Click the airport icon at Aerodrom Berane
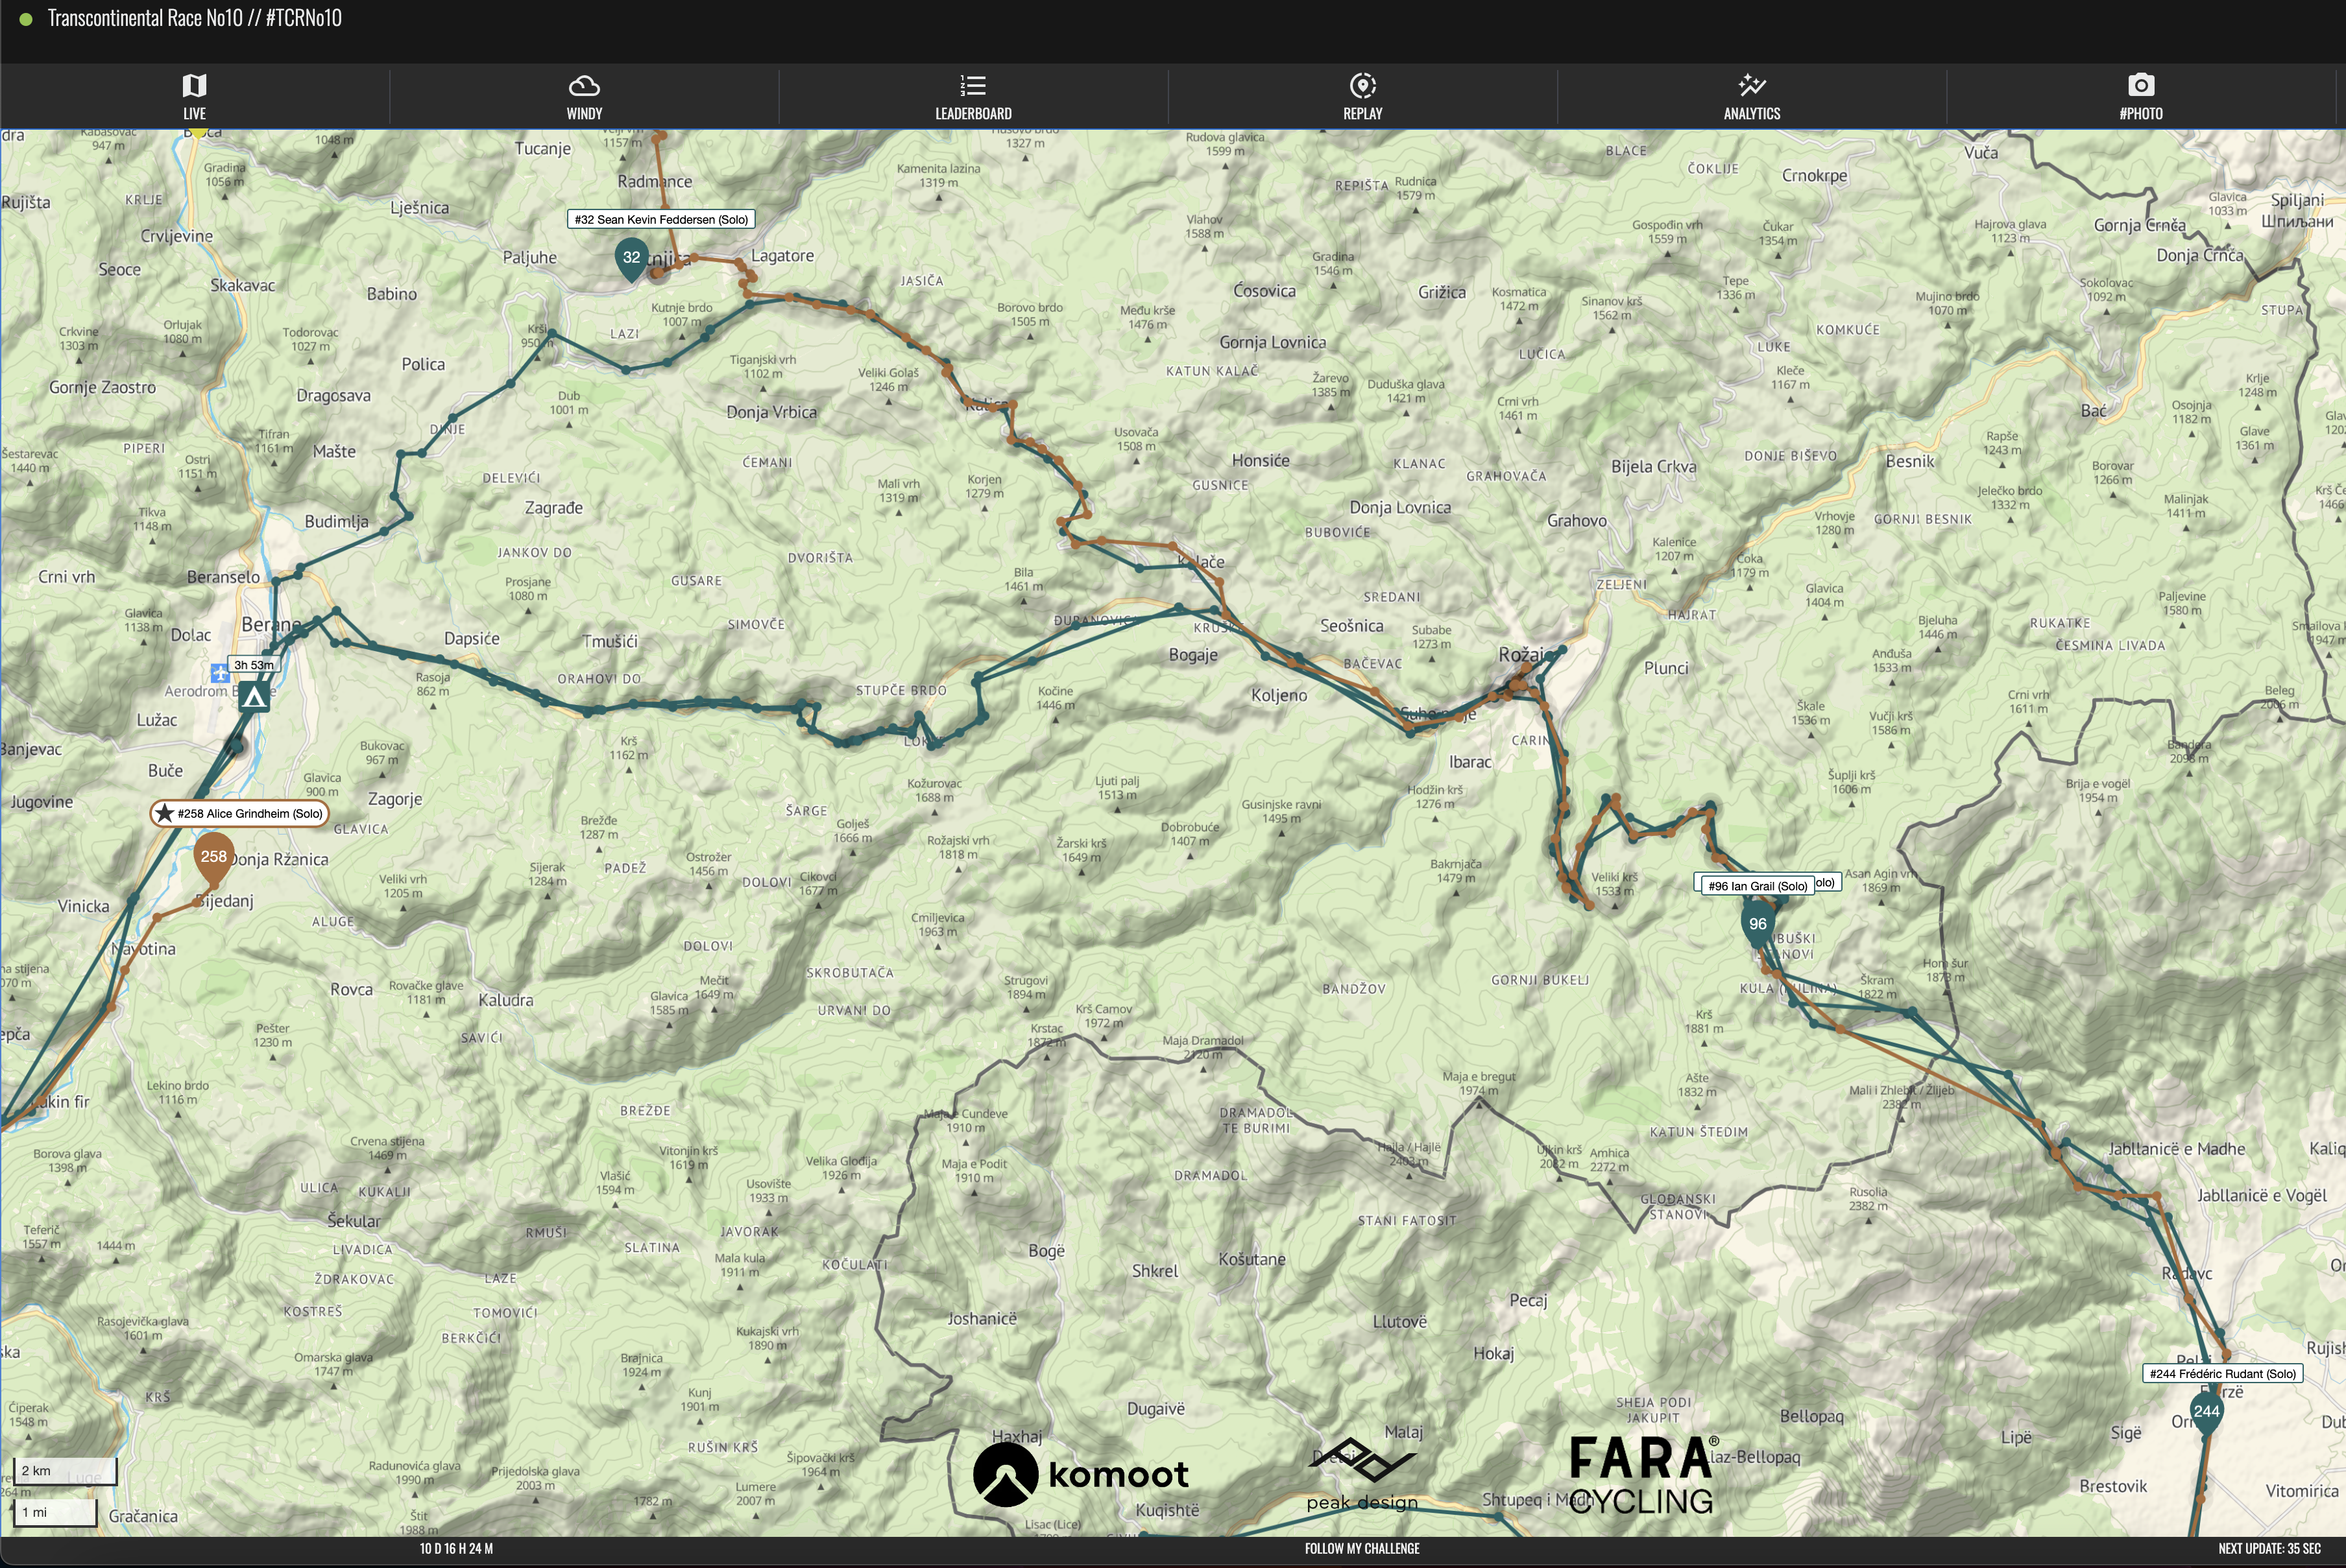 tap(220, 673)
